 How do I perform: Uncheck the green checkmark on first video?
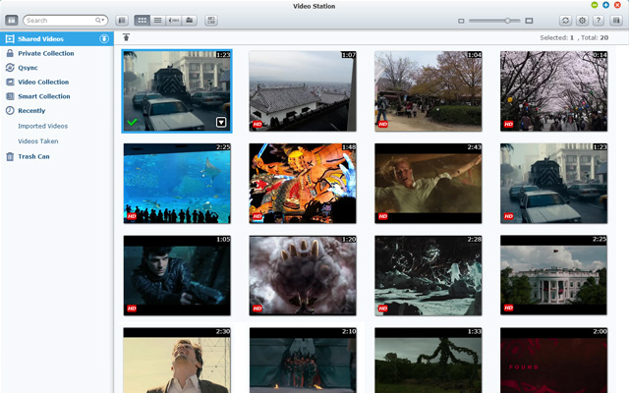click(132, 122)
